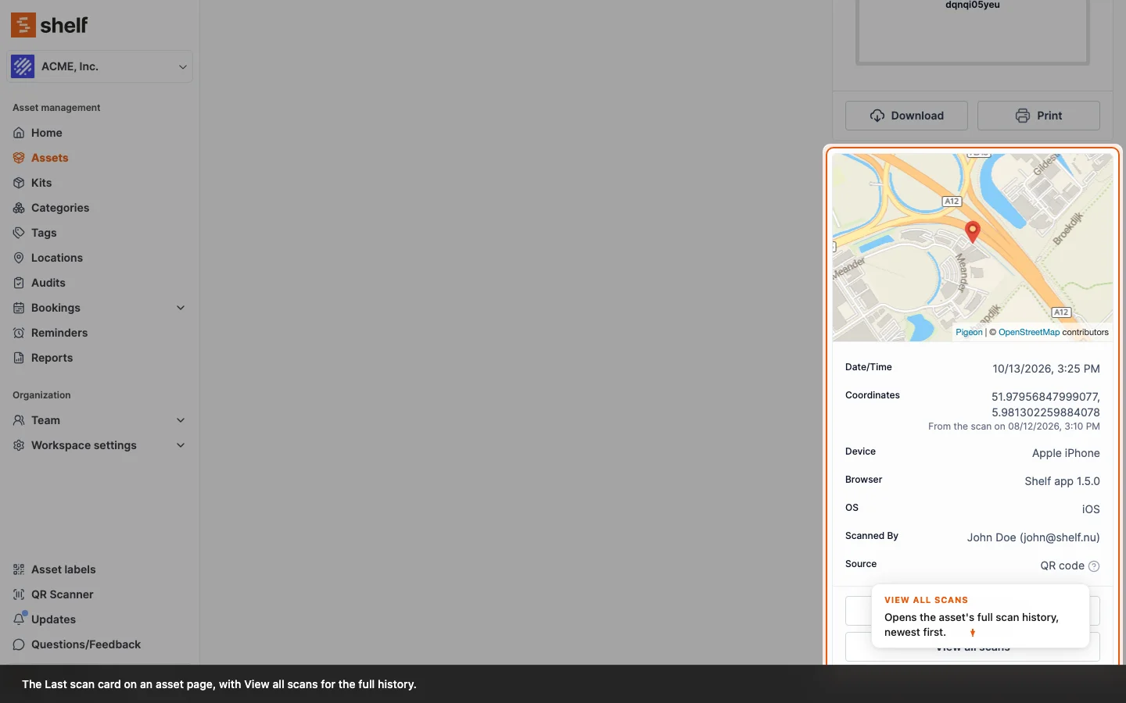The height and width of the screenshot is (703, 1126).
Task: Click the Reminders alarm icon
Action: coord(19,333)
